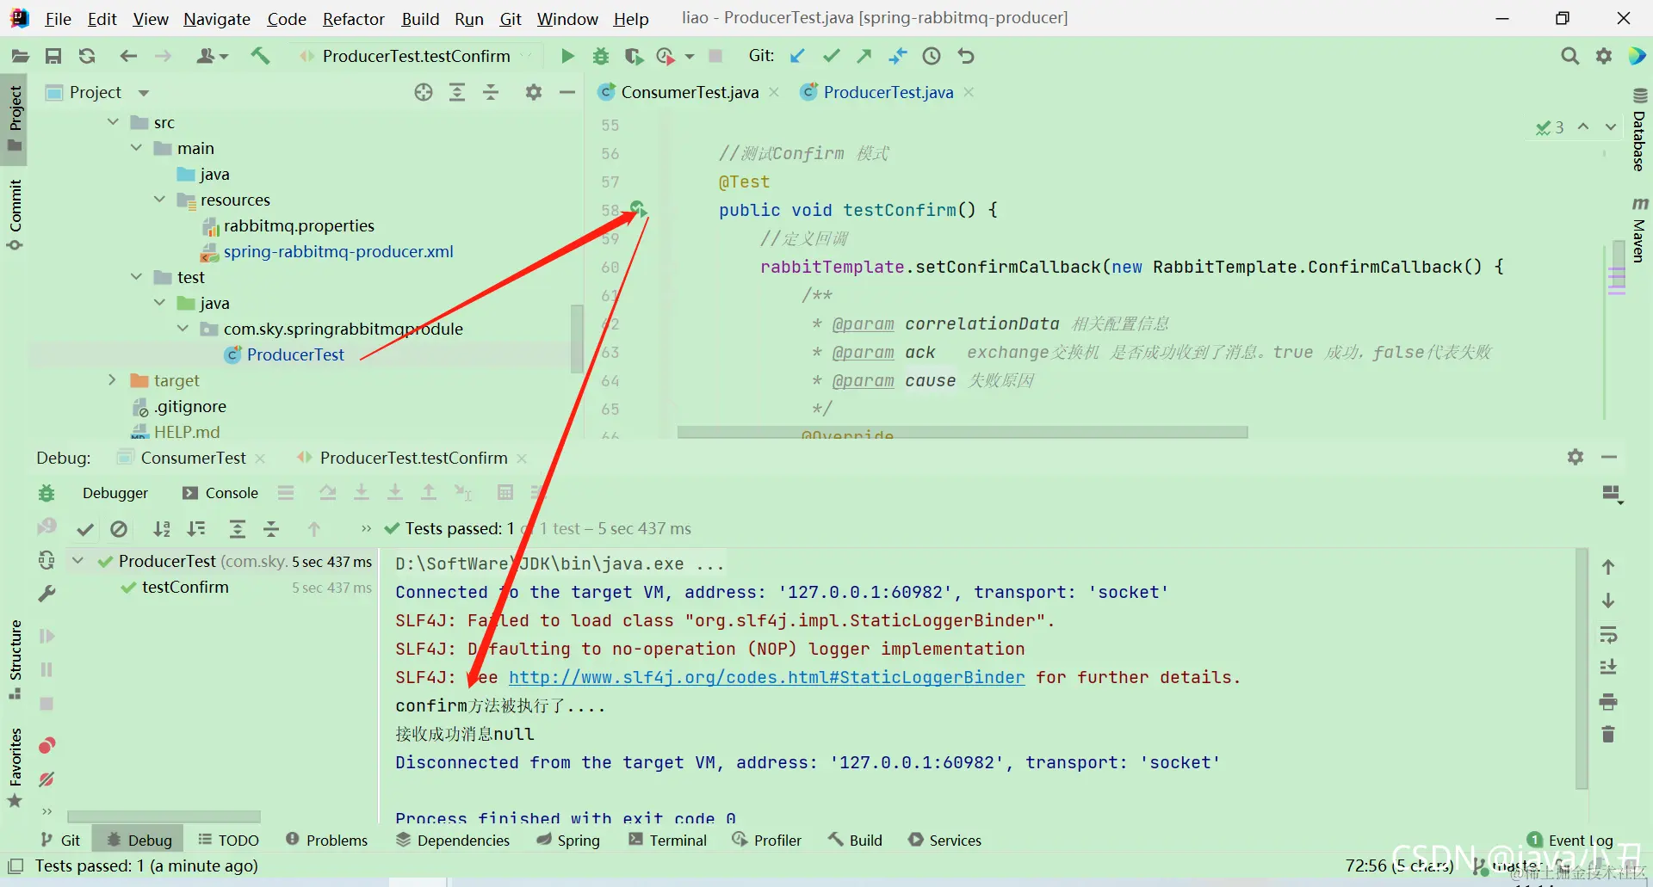The height and width of the screenshot is (887, 1653).
Task: Open the Debugger tab
Action: (x=115, y=493)
